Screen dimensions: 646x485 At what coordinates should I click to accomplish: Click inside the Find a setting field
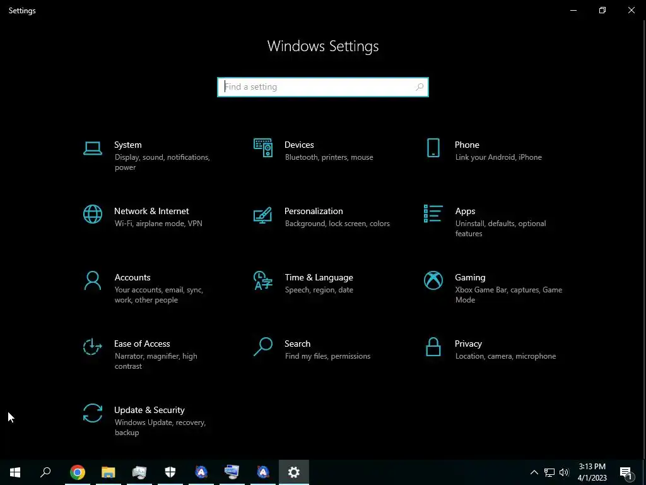coord(322,87)
